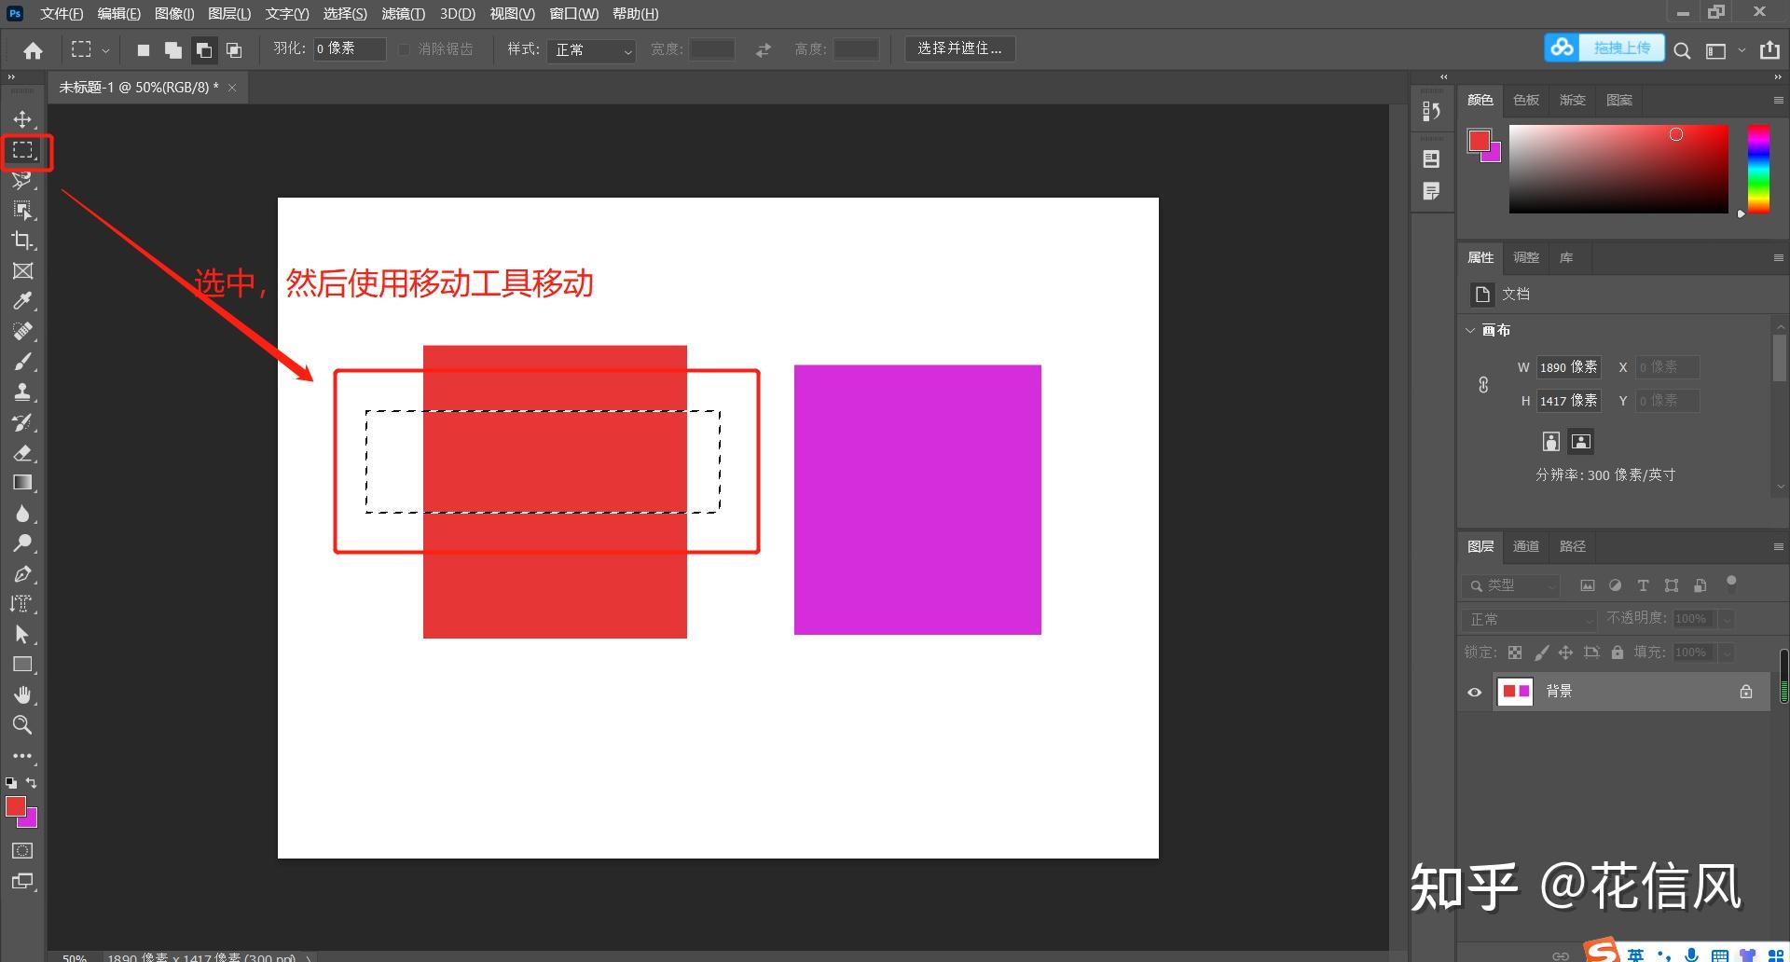Open the search magnifier in options bar
The image size is (1790, 962).
click(x=1682, y=50)
